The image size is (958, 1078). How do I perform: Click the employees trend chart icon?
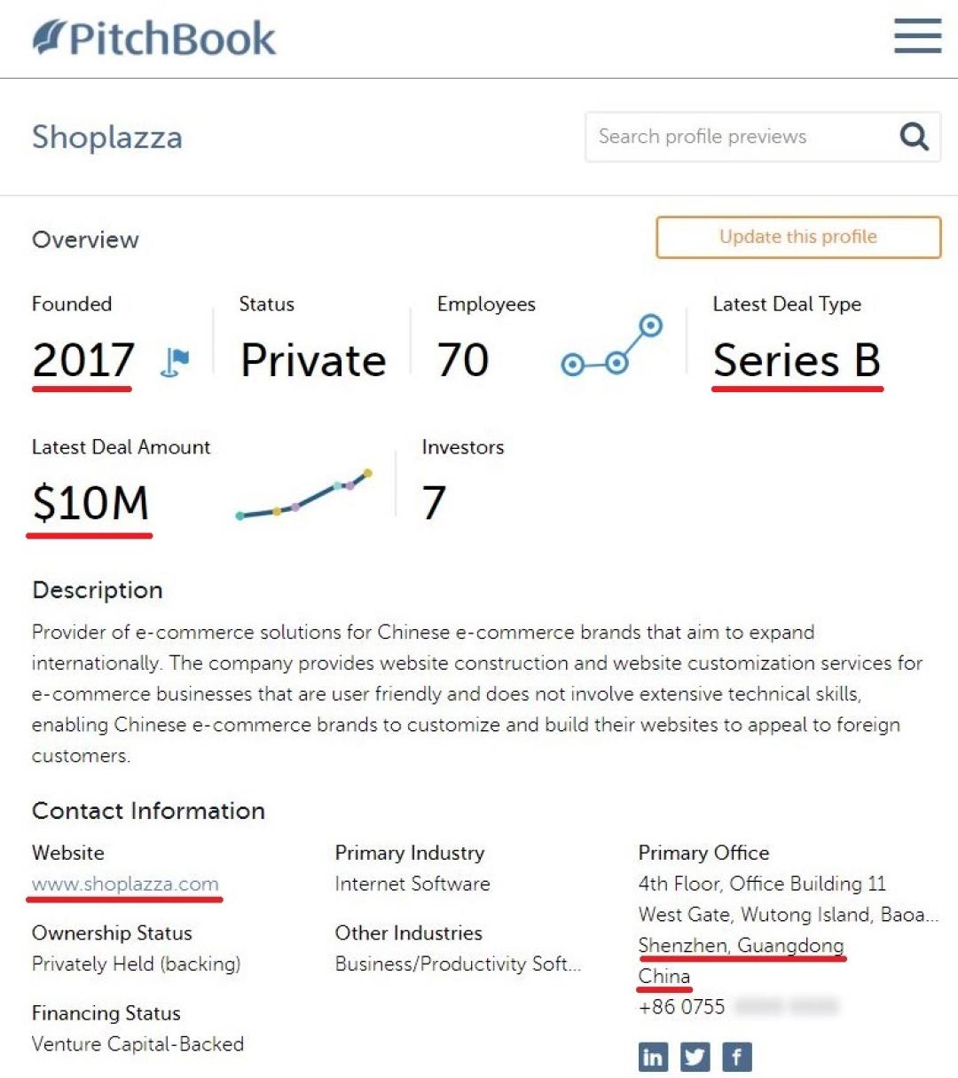[x=612, y=346]
